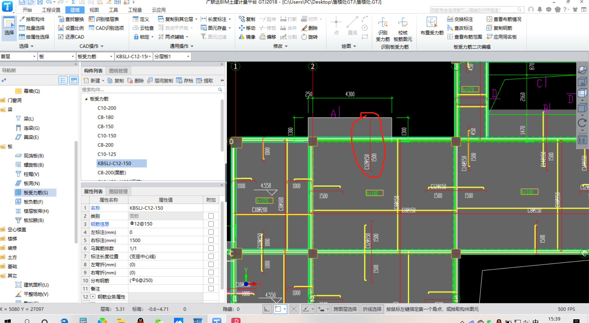Open the KBSLJ-C12-150 component dropdown
The width and height of the screenshot is (589, 323).
pyautogui.click(x=133, y=57)
